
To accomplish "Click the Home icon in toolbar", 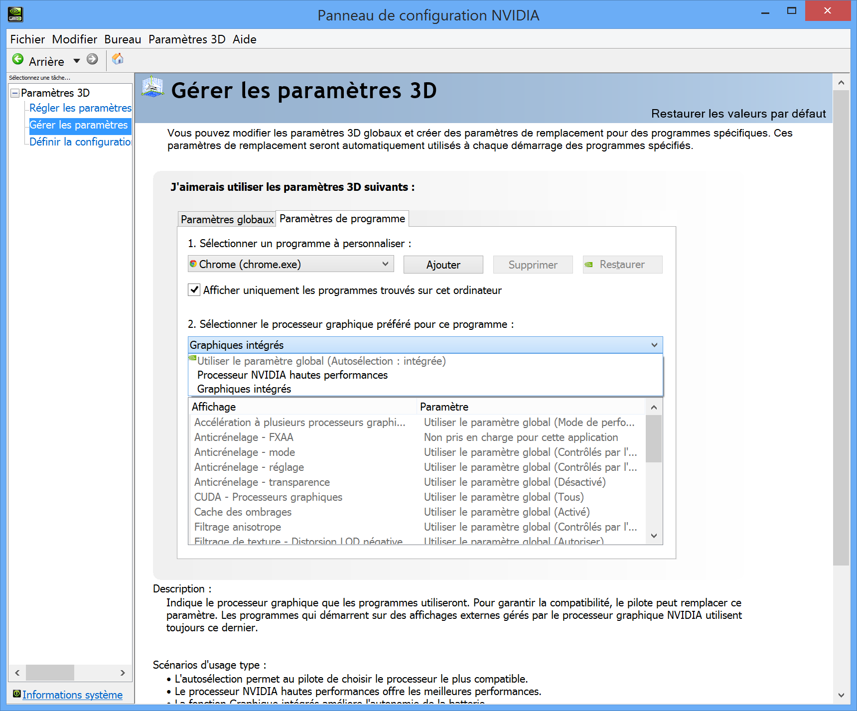I will [118, 59].
